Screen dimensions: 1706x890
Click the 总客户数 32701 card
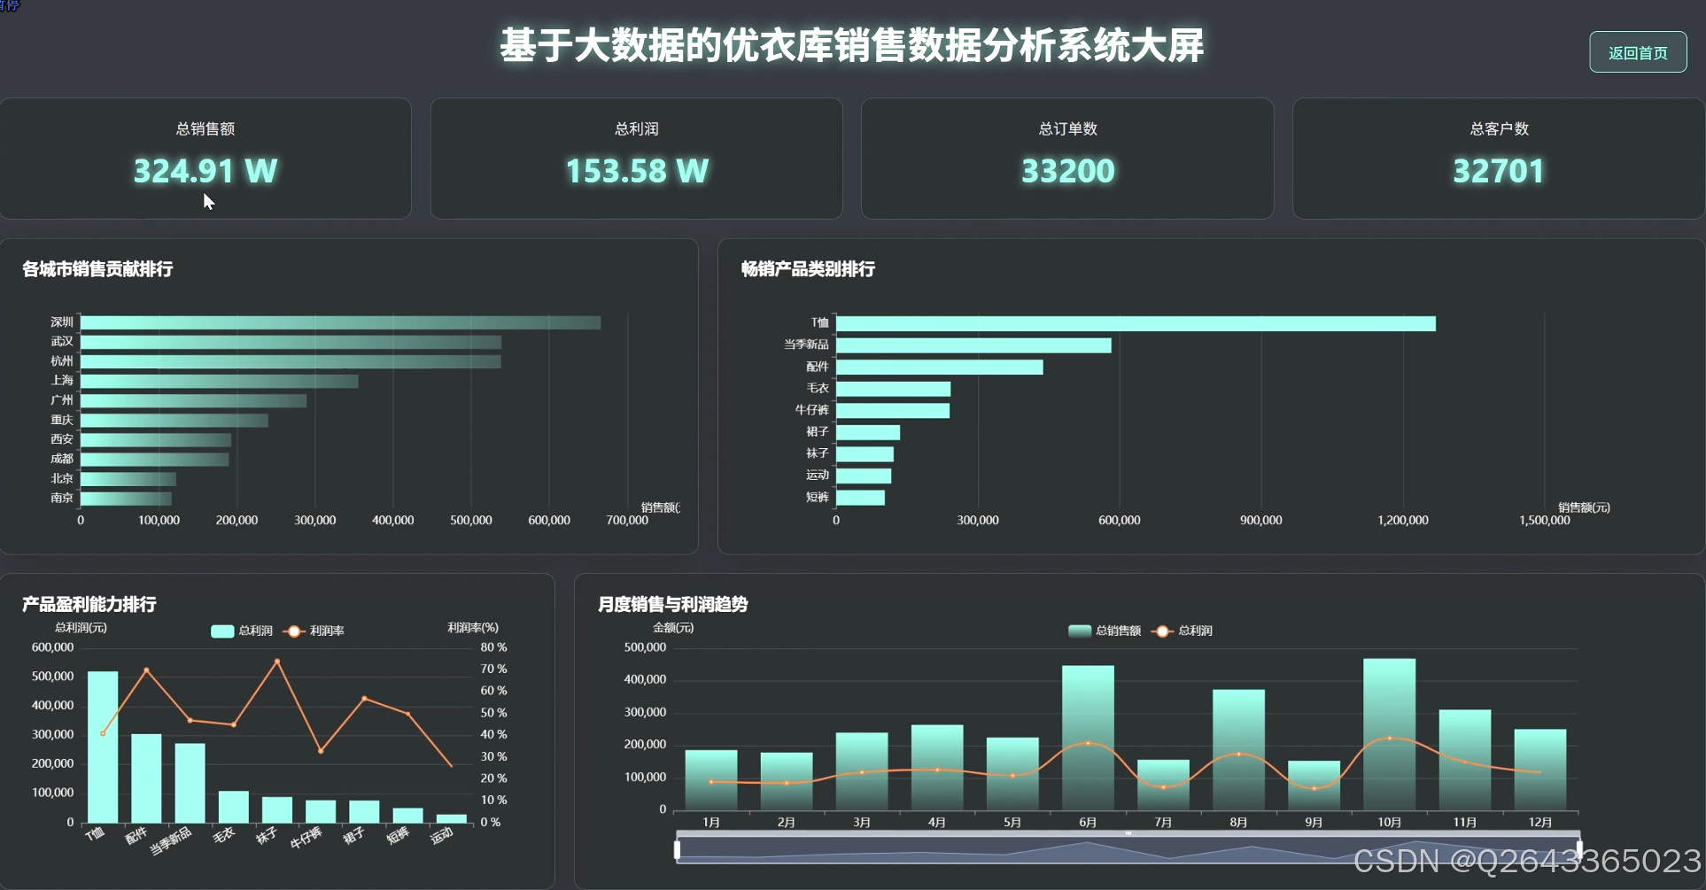coord(1499,159)
